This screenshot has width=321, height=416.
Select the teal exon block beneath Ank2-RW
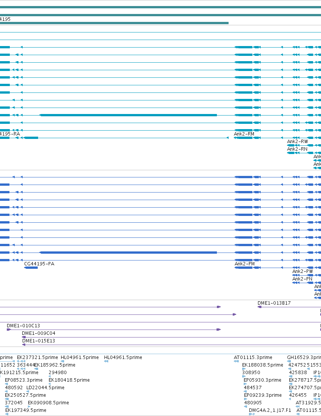(291, 145)
